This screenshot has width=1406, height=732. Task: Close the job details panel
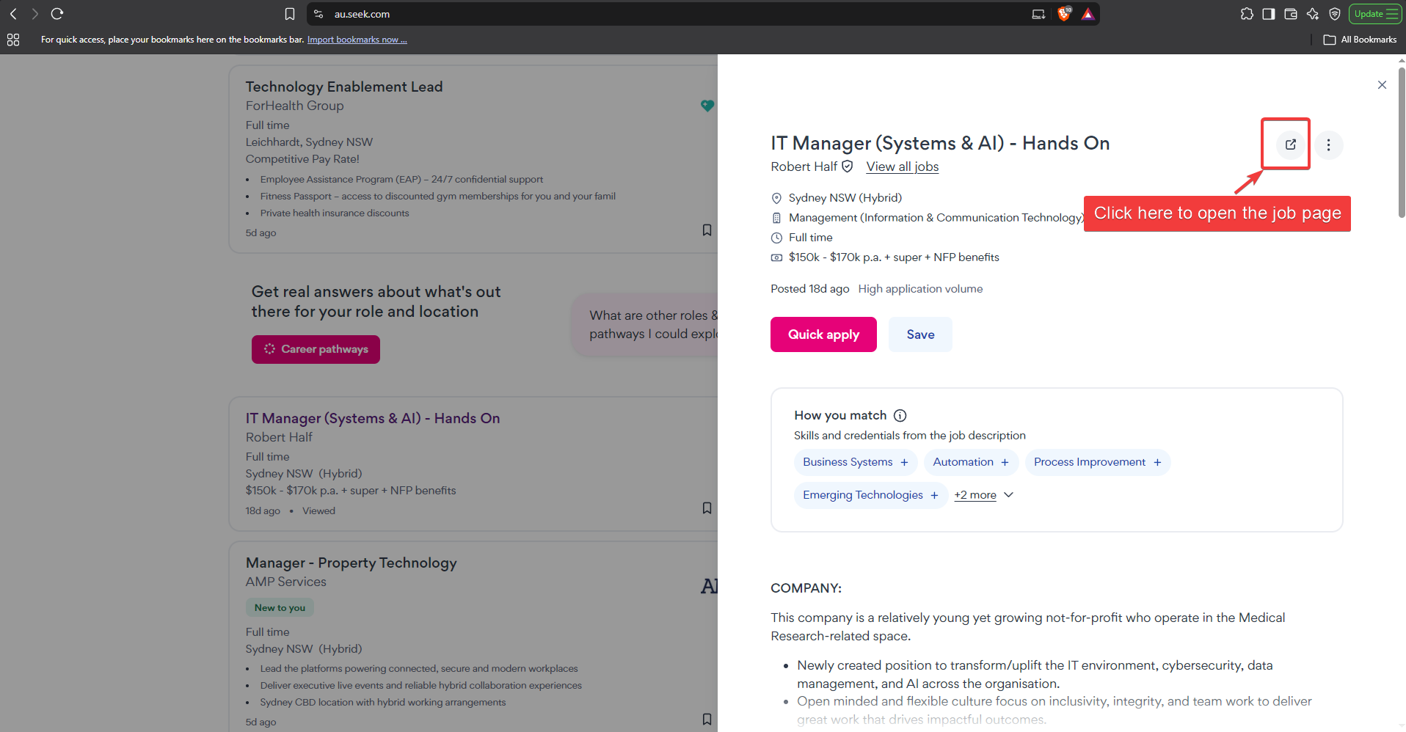coord(1382,85)
